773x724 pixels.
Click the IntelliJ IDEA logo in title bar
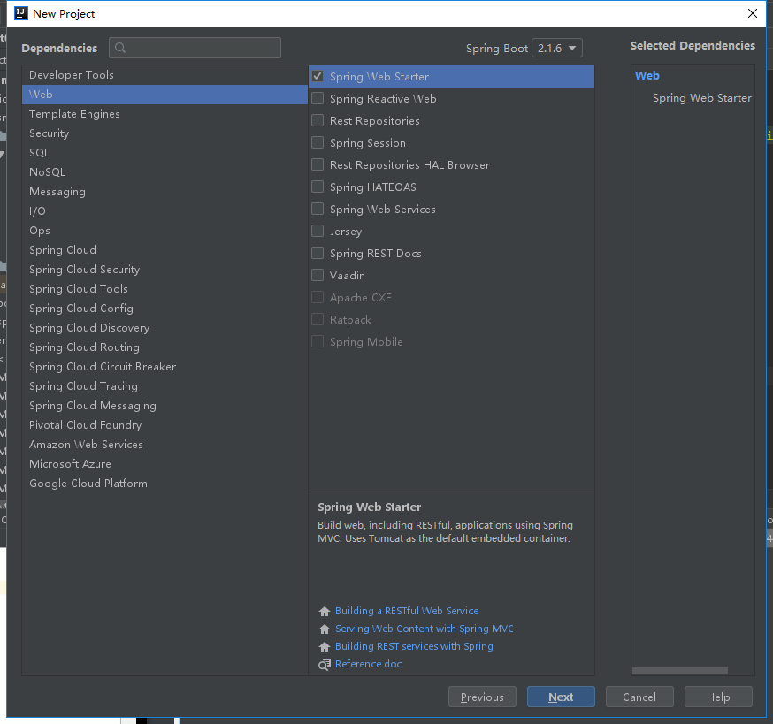[x=21, y=13]
